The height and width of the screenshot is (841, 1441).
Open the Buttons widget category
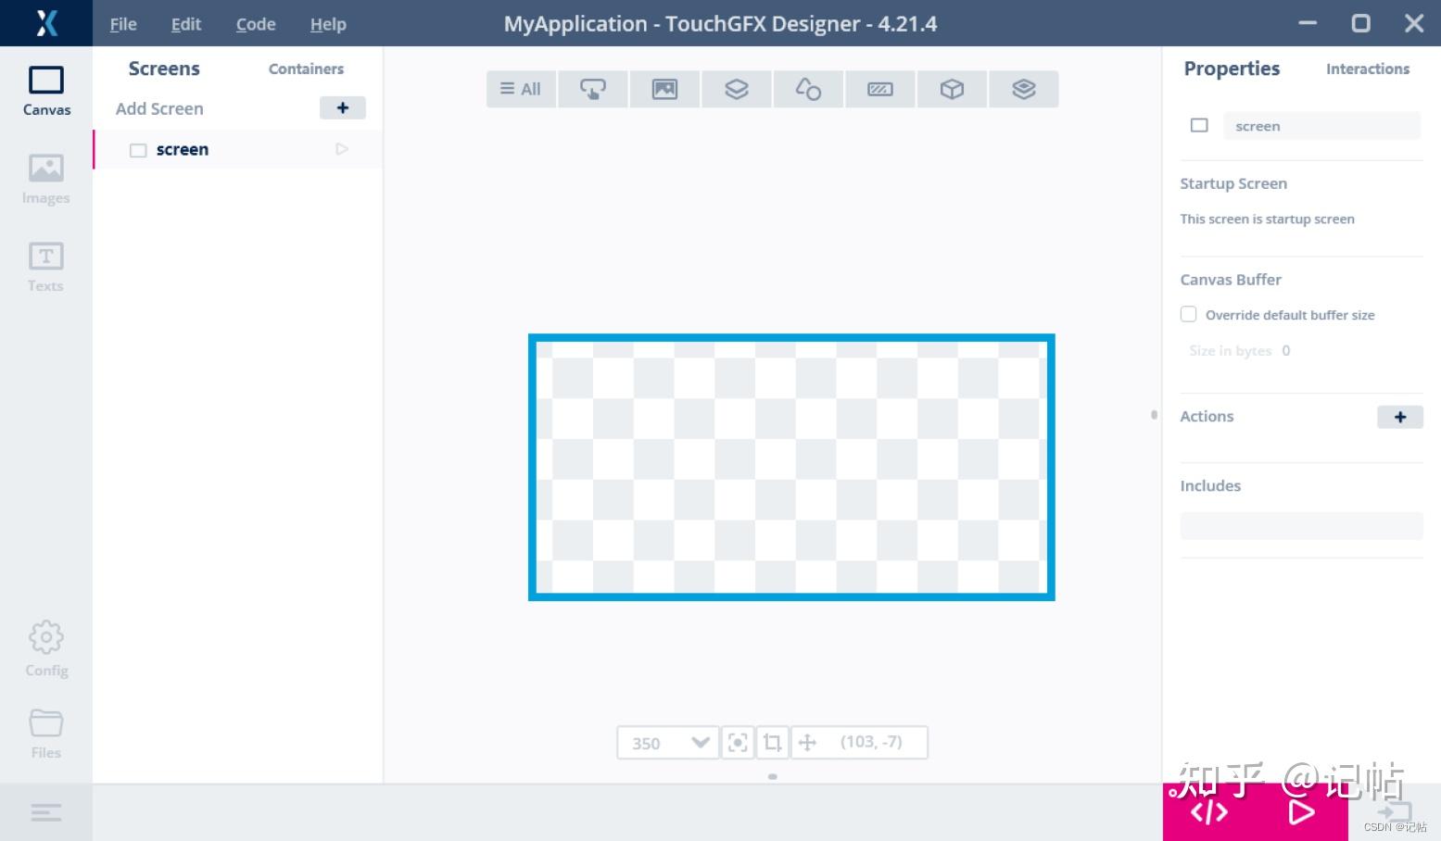coord(593,89)
